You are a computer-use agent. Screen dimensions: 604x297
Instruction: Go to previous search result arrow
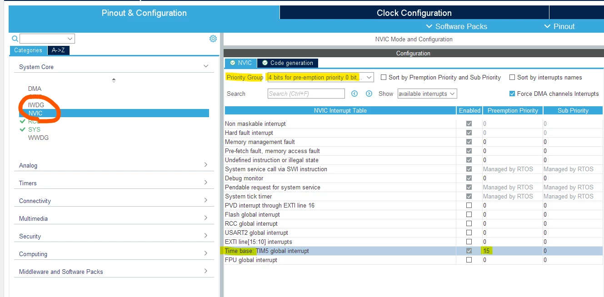355,94
